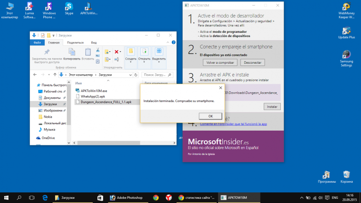The height and width of the screenshot is (203, 361).
Task: Click OK in the installation dialog
Action: click(210, 116)
